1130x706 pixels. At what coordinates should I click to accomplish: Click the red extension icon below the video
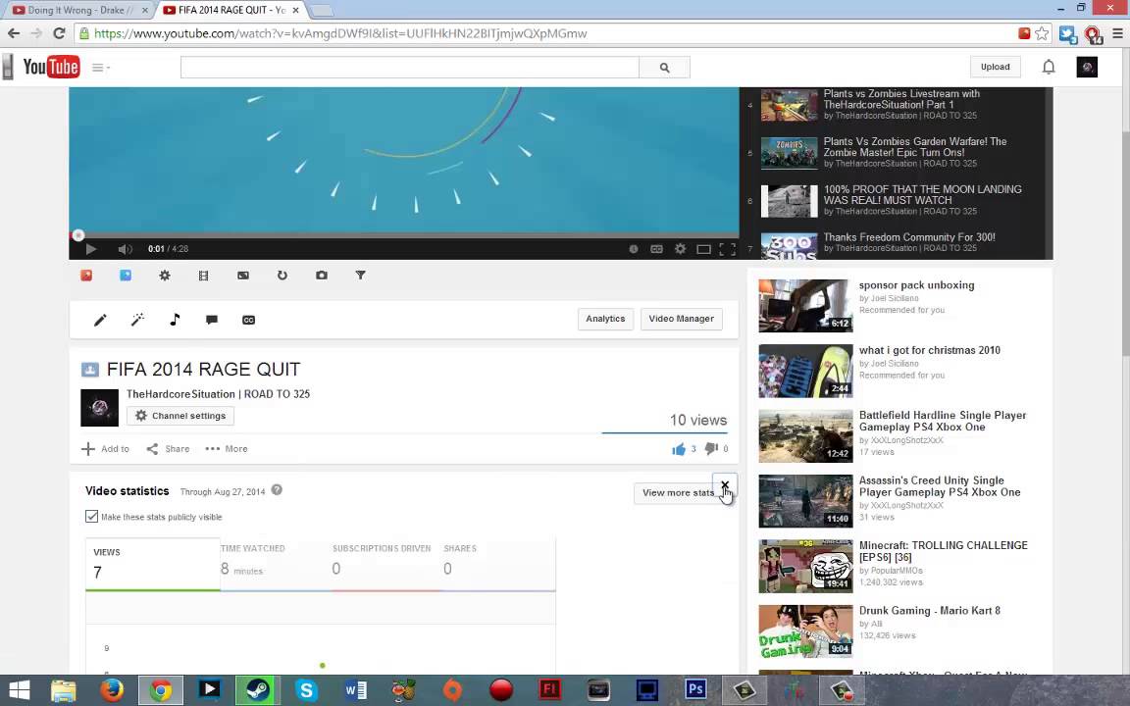click(x=86, y=276)
